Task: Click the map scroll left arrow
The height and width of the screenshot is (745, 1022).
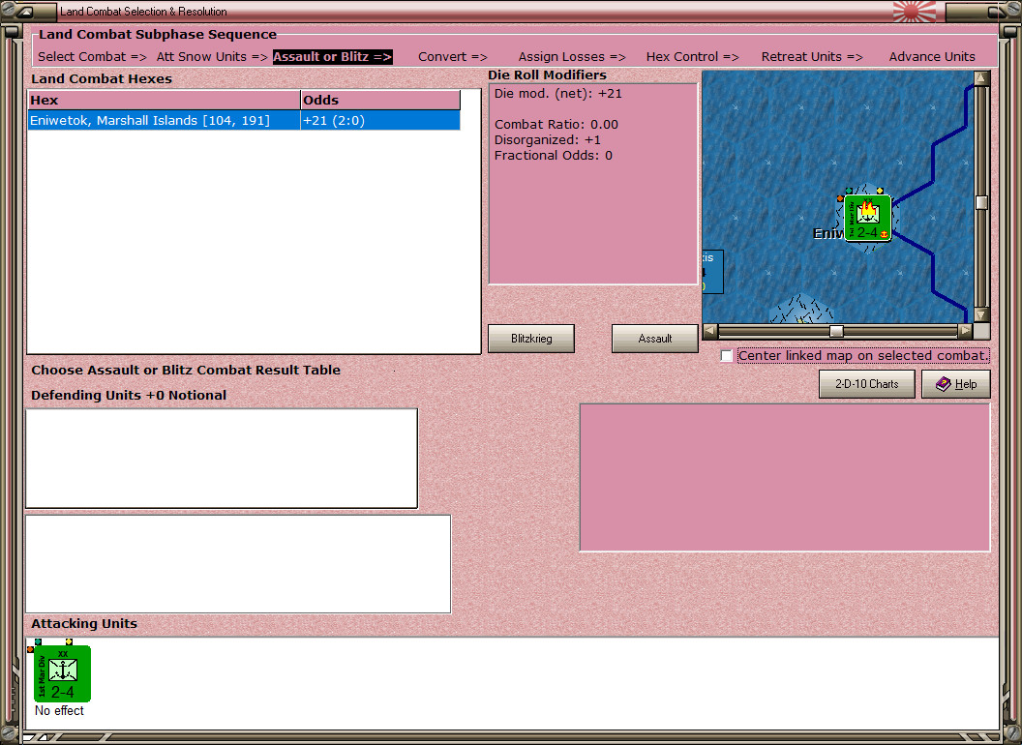Action: coord(709,331)
